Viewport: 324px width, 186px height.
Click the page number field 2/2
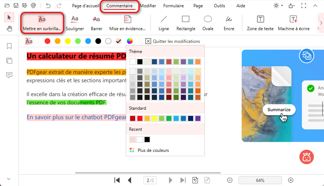coord(150,180)
